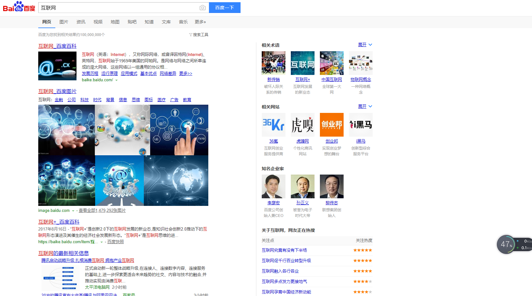
Task: Open the 新传销 related term link
Action: point(273,80)
